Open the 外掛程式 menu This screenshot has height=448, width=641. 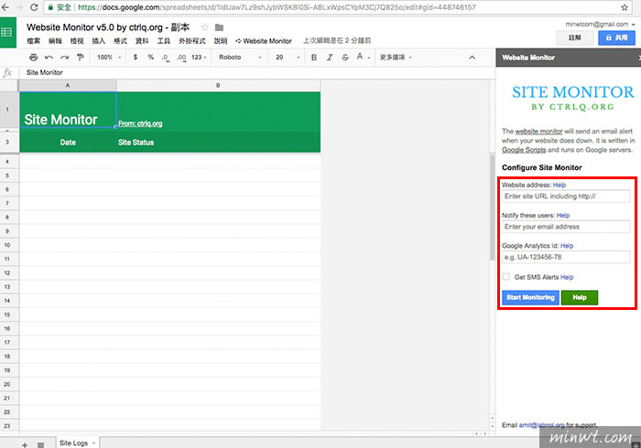(x=191, y=41)
